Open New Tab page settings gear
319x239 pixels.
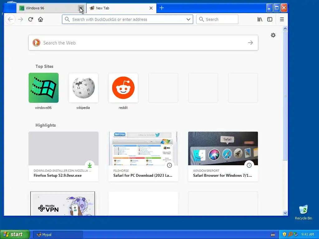[x=273, y=35]
